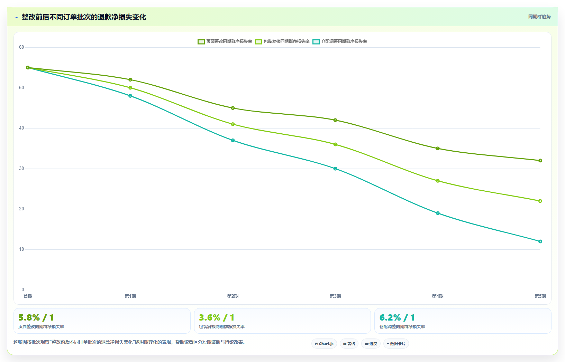Click the lightning icon beside the chart title
565x362 pixels.
point(16,17)
